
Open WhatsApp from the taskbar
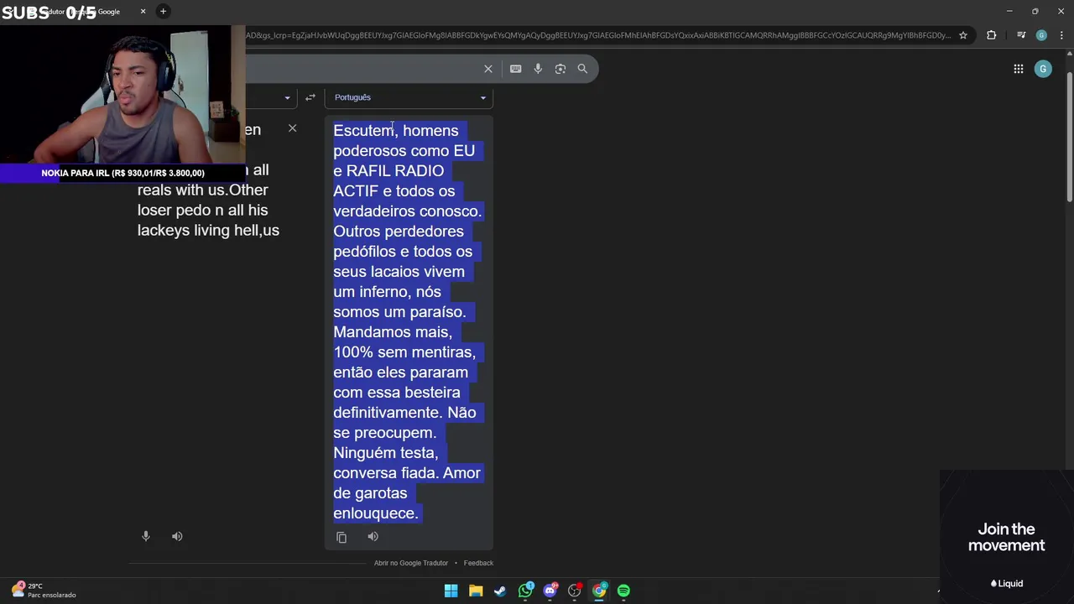(525, 591)
